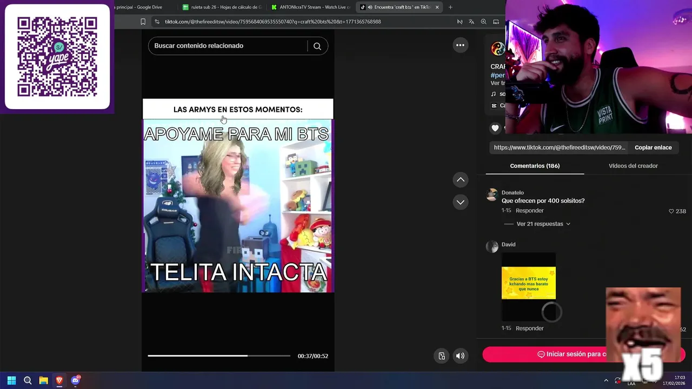Viewport: 692px width, 389px height.
Task: Open Discord from the taskbar
Action: [75, 380]
